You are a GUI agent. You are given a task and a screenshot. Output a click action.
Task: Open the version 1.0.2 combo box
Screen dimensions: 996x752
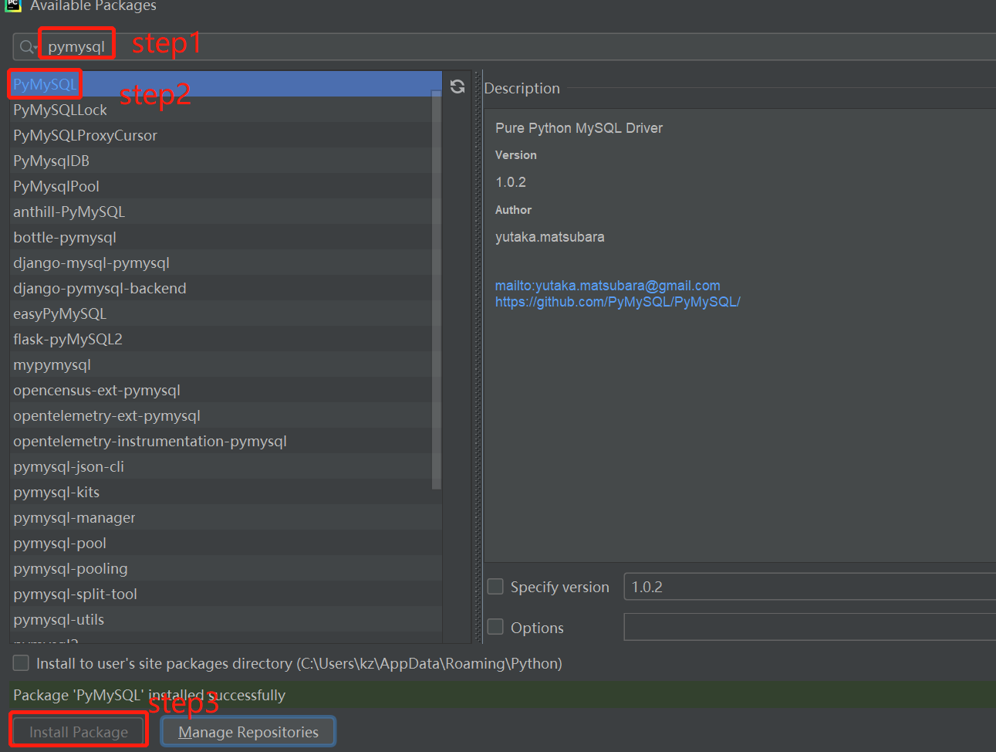(809, 587)
